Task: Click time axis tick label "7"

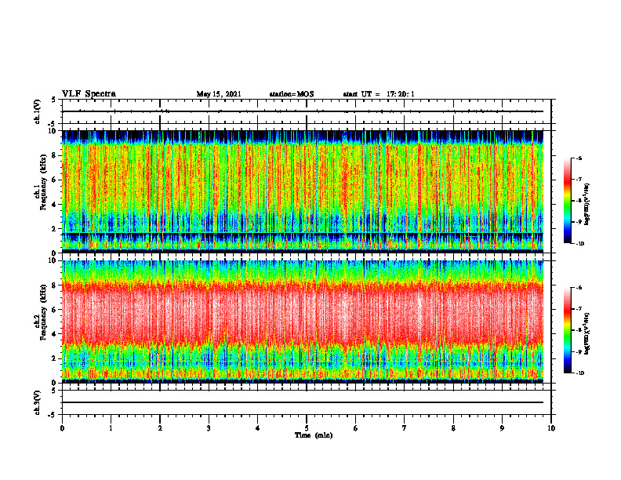Action: 405,428
